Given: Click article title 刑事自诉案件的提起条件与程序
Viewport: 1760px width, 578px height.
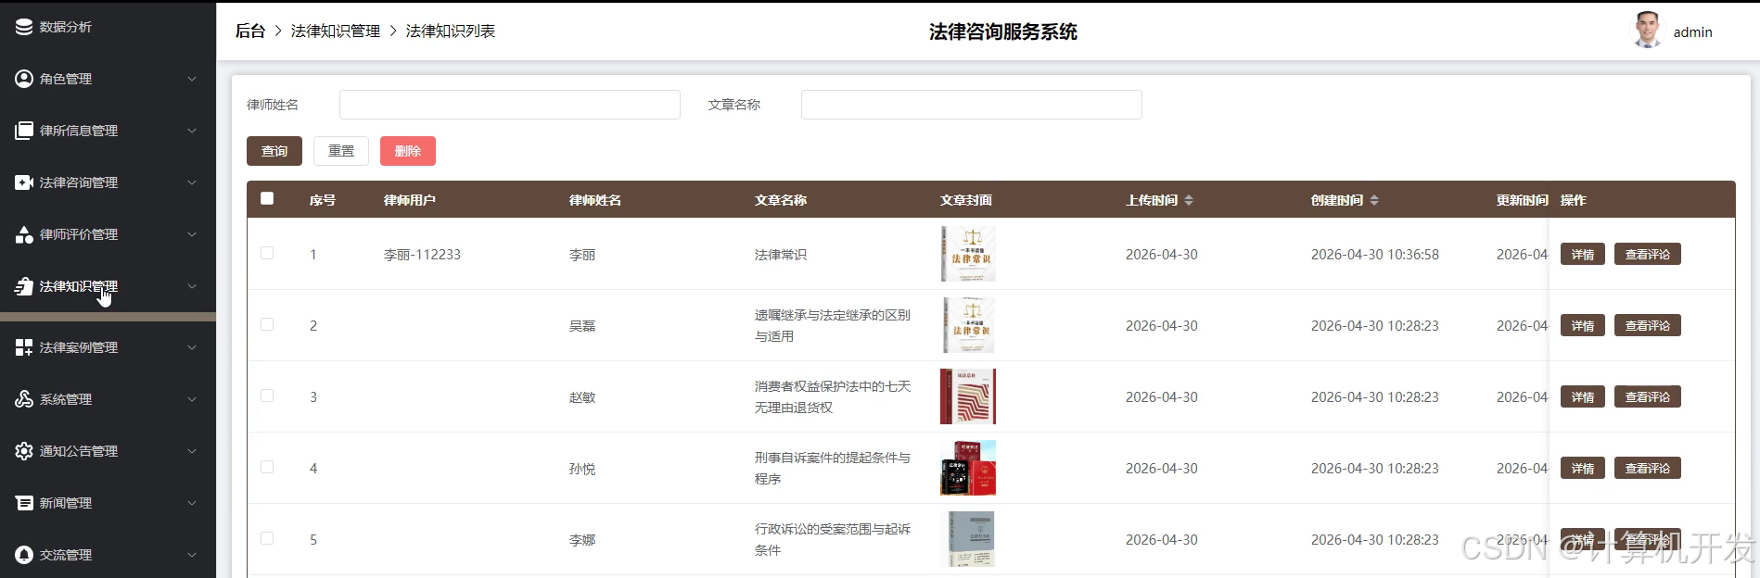Looking at the screenshot, I should [x=833, y=468].
